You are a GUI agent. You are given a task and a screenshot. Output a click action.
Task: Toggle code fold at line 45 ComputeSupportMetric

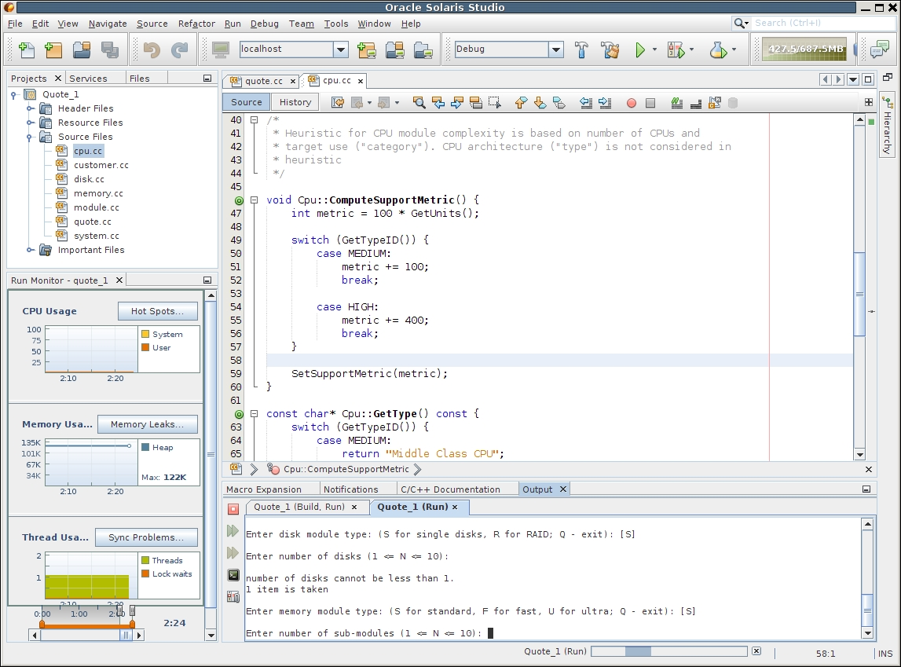pos(254,200)
